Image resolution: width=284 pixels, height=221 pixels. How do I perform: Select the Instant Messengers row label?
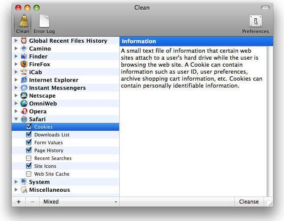57,88
